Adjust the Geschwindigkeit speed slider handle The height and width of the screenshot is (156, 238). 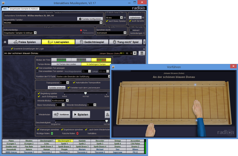tap(107, 121)
